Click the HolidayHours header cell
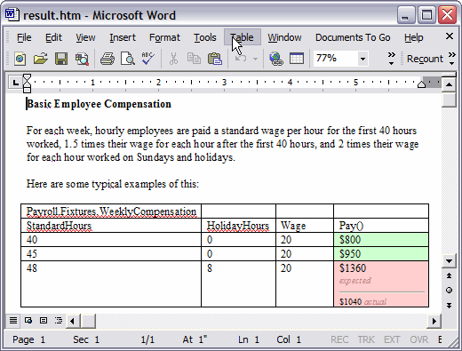Screen dimensions: 462x351 pyautogui.click(x=238, y=226)
